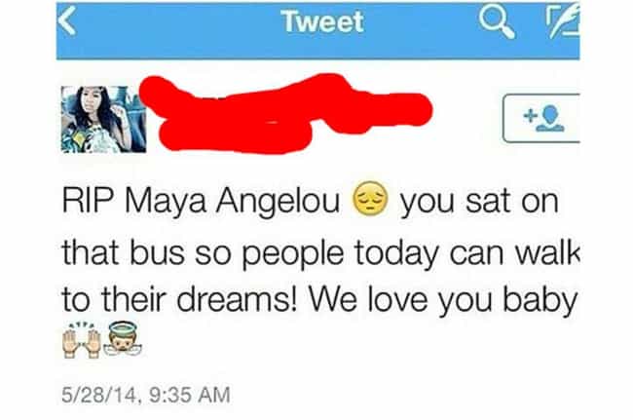The width and height of the screenshot is (633, 420).
Task: Select the red scribbled-out username
Action: point(285,113)
